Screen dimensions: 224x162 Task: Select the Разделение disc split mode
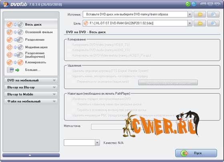click(x=31, y=40)
